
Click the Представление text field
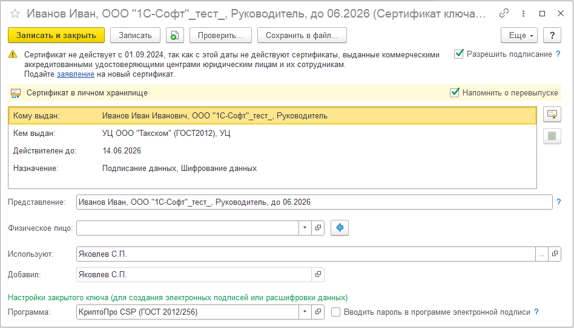pos(314,202)
